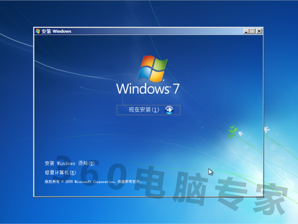Minimize the 安装 Windows window
Viewport: 298px width, 224px height.
click(246, 31)
